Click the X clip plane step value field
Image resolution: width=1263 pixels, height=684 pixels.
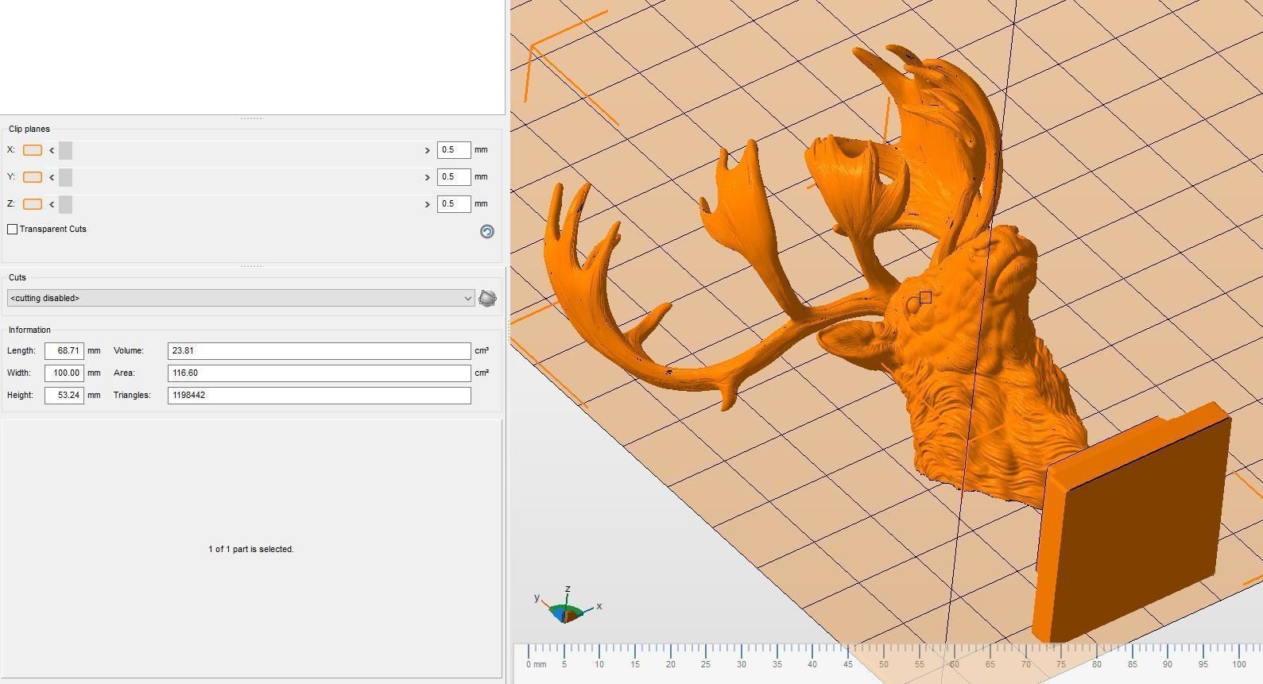point(454,150)
